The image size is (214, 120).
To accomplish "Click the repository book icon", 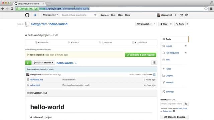I will 27,24.
